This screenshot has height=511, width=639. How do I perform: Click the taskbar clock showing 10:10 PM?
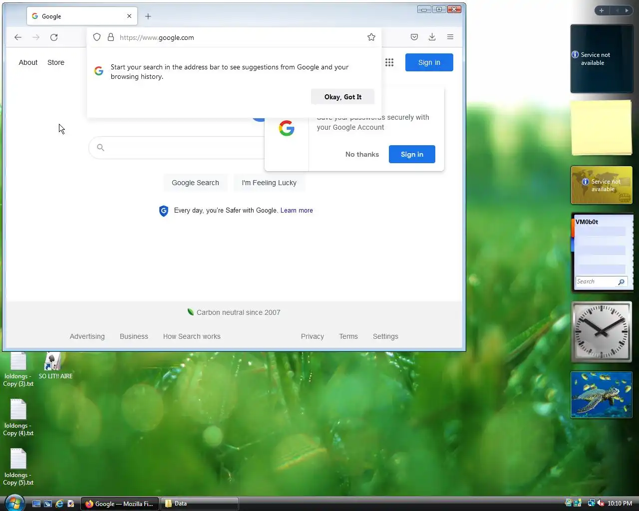click(620, 504)
